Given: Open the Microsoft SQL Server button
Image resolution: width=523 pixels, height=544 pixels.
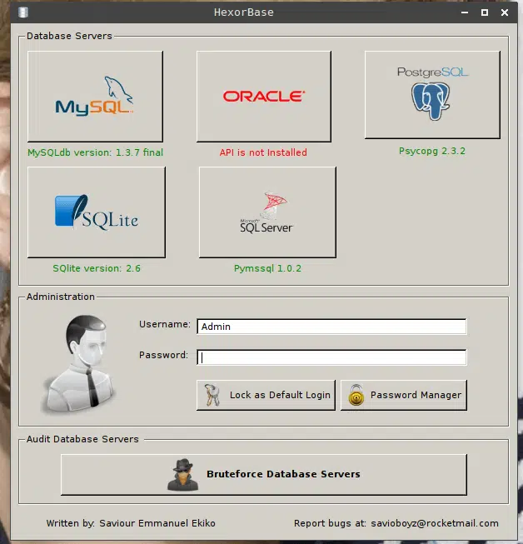Looking at the screenshot, I should click(x=267, y=212).
